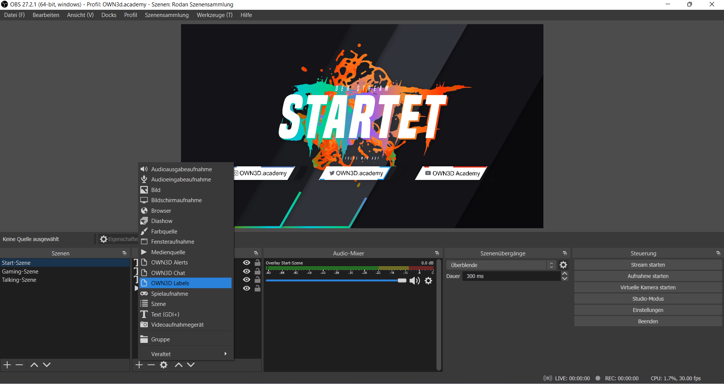This screenshot has width=724, height=384.
Task: Add a new scene with plus icon
Action: (7, 365)
